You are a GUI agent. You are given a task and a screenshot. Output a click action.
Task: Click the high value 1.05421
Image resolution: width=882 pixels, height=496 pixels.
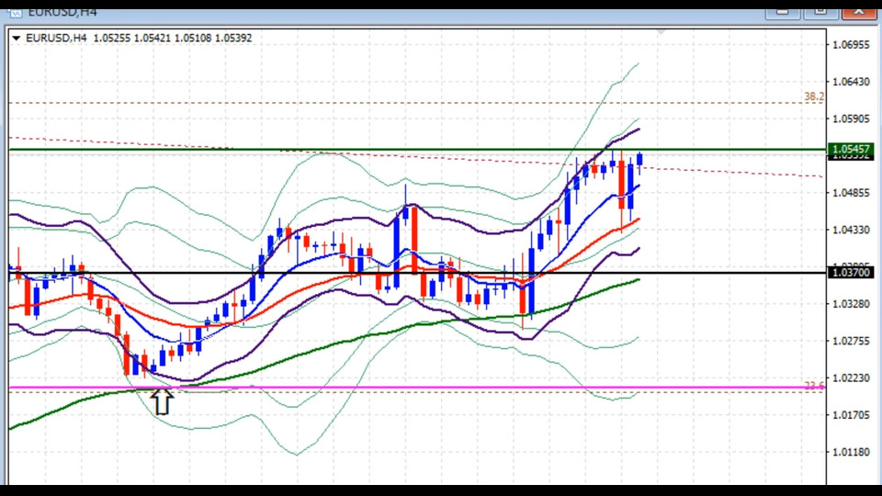pyautogui.click(x=152, y=39)
